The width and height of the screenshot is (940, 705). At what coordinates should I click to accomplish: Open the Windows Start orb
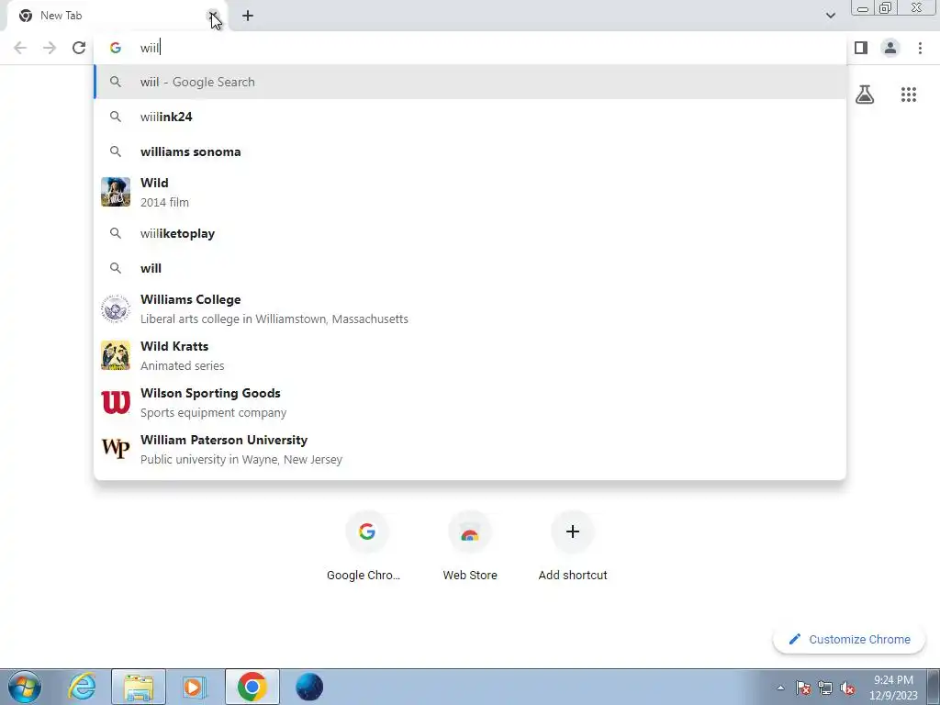(25, 687)
